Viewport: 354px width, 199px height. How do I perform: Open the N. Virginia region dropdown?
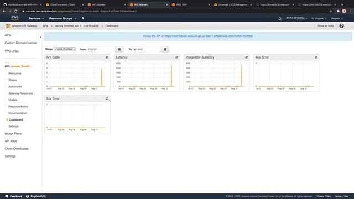[x=319, y=18]
